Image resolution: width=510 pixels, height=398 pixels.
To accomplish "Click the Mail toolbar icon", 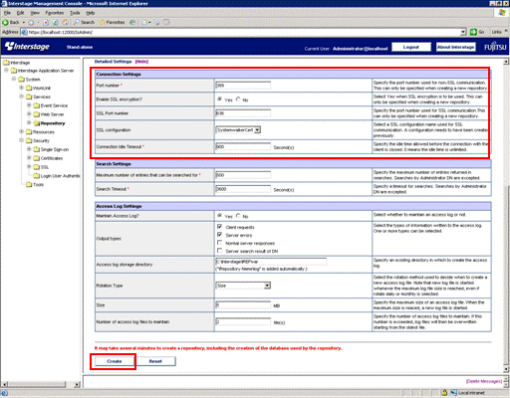I will tap(144, 22).
